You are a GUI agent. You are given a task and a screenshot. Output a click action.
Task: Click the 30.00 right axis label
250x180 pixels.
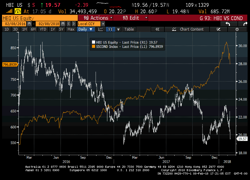[242, 46]
